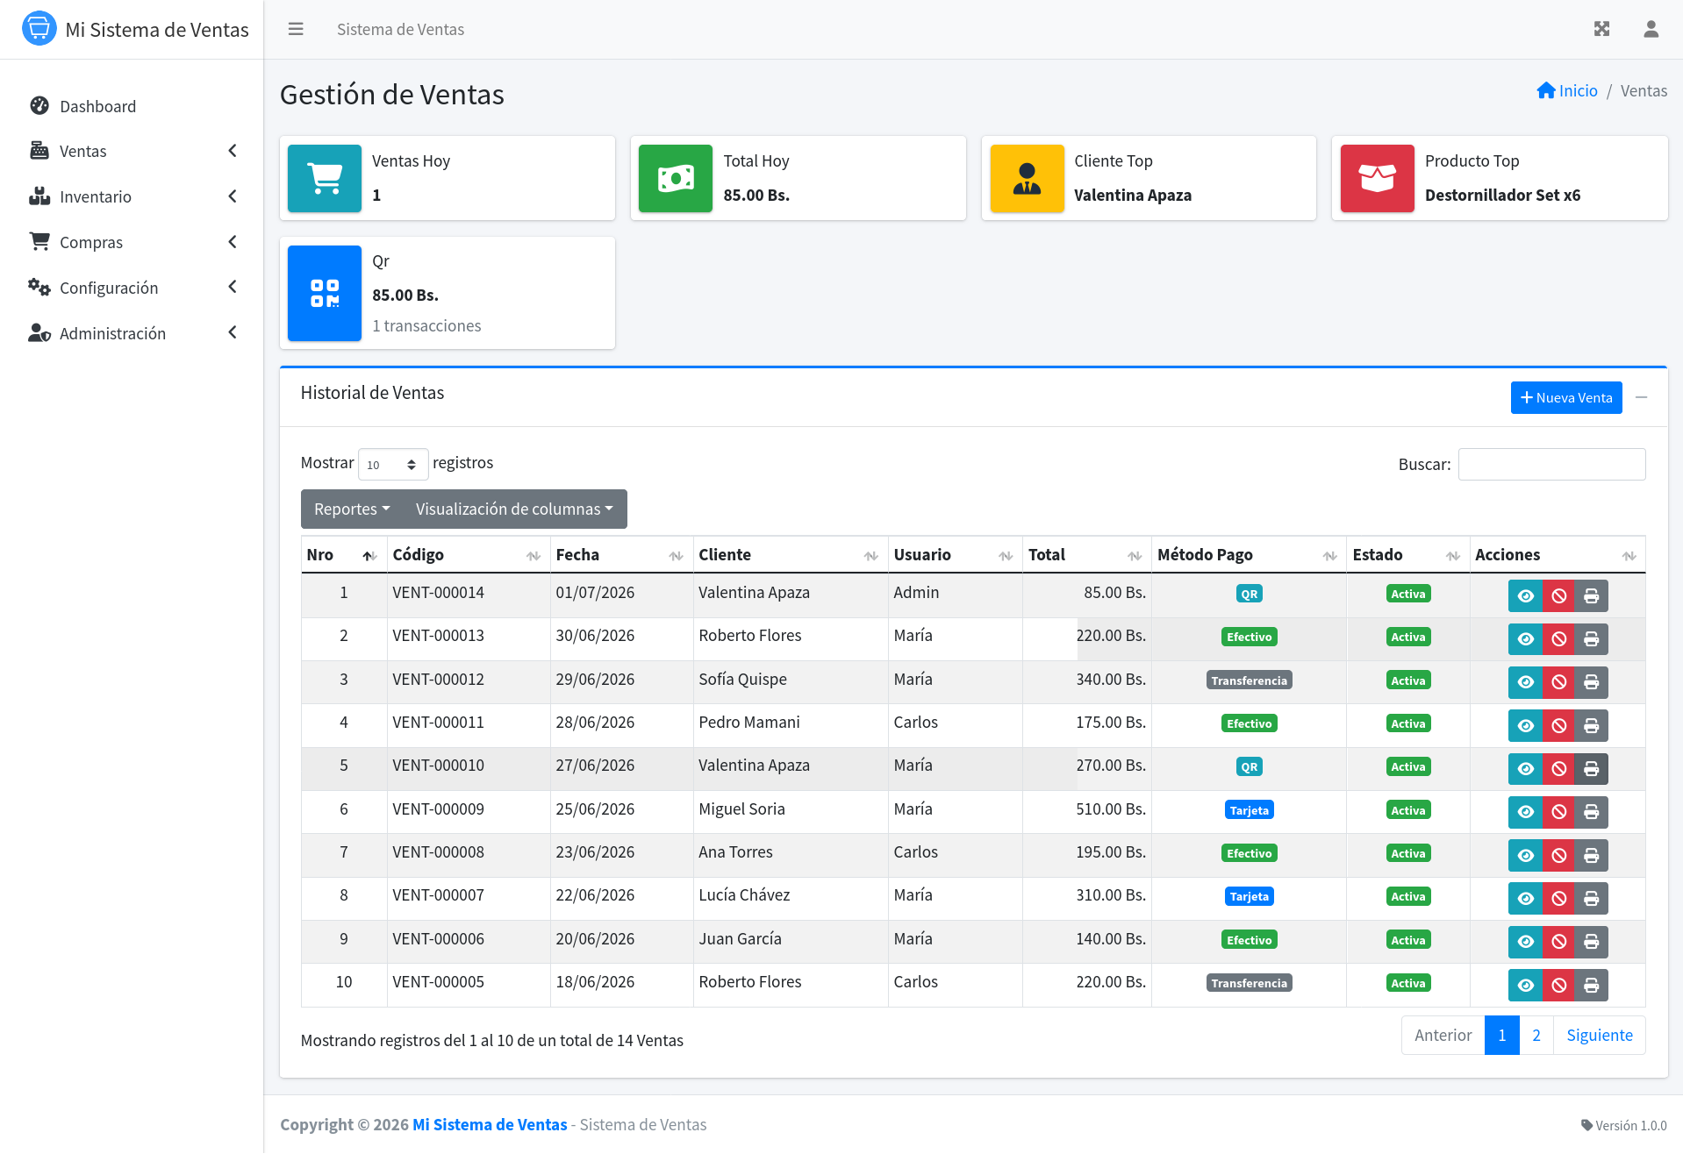This screenshot has height=1154, width=1683.
Task: Click the eye icon for VENT-000009
Action: [1525, 812]
